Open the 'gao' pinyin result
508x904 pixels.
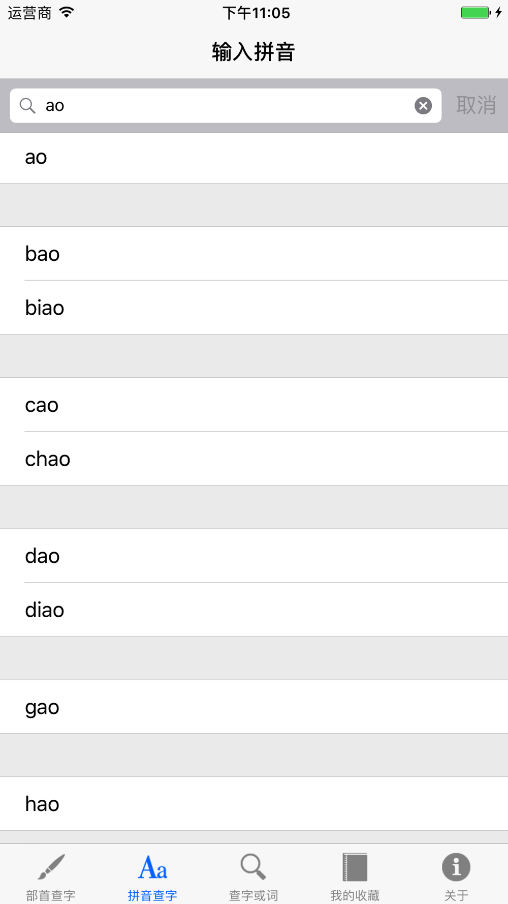coord(254,707)
